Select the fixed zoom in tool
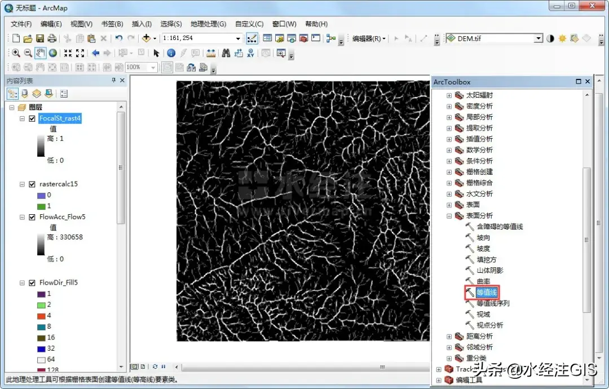The image size is (609, 389). click(x=68, y=53)
